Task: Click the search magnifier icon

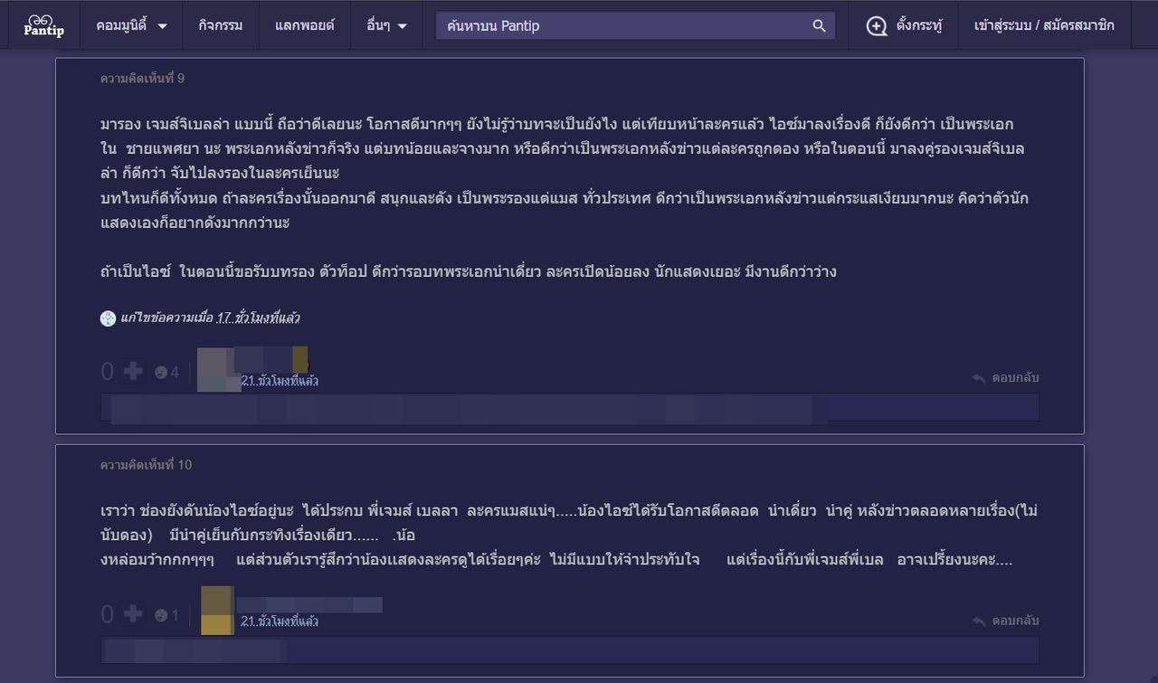Action: [x=819, y=26]
